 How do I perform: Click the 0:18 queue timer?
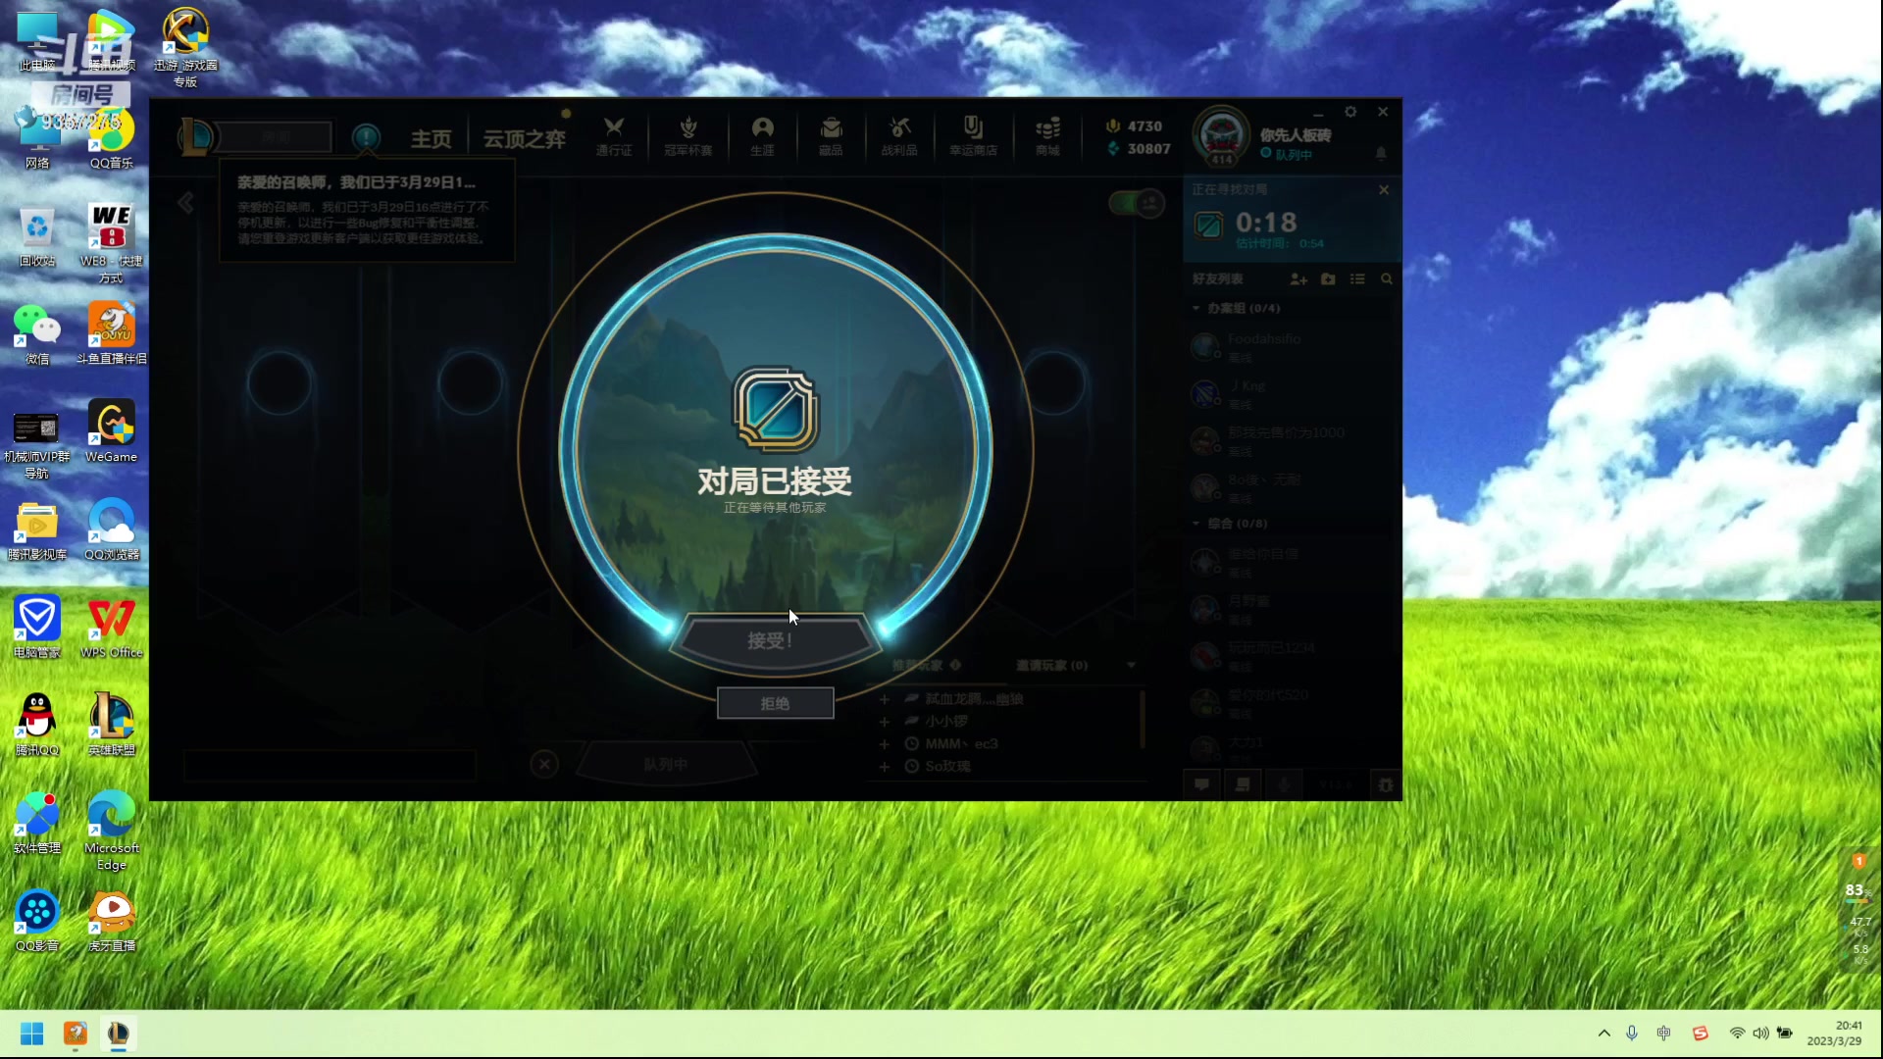pos(1266,223)
